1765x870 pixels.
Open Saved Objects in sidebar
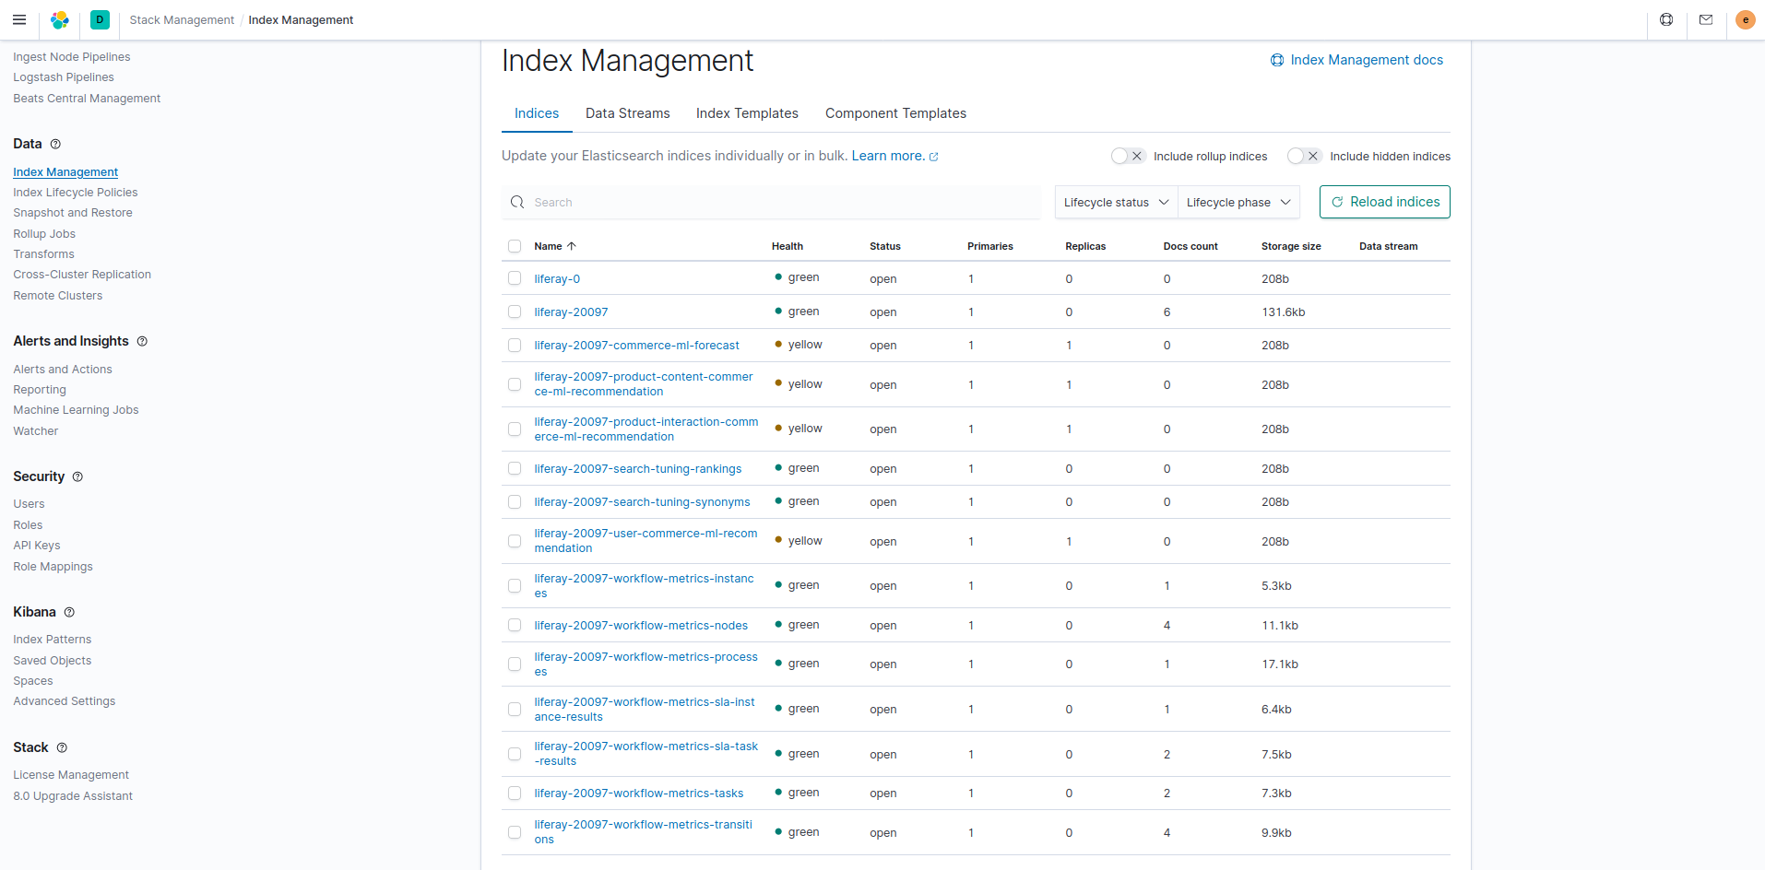pos(53,661)
